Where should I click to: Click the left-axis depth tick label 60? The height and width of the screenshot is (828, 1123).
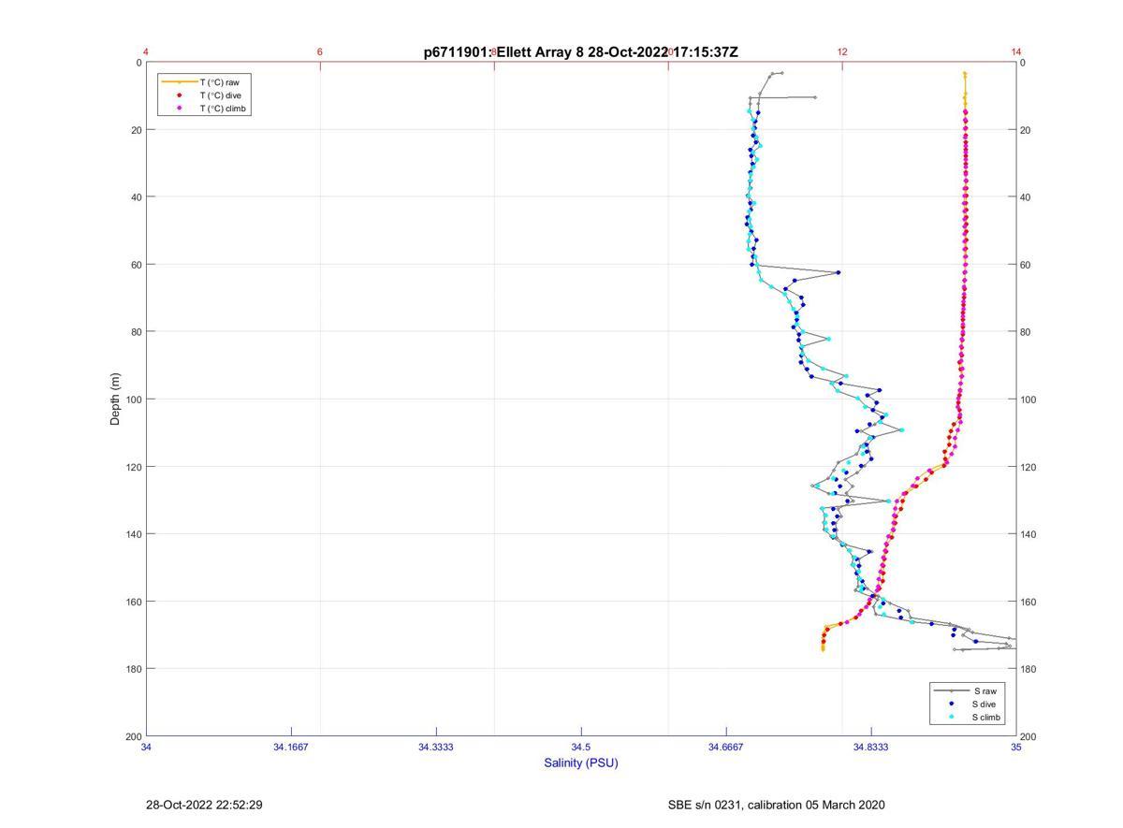tap(135, 265)
